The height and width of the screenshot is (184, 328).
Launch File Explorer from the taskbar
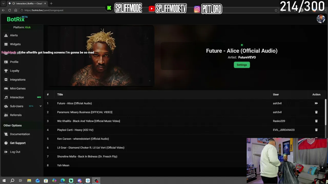click(29, 181)
